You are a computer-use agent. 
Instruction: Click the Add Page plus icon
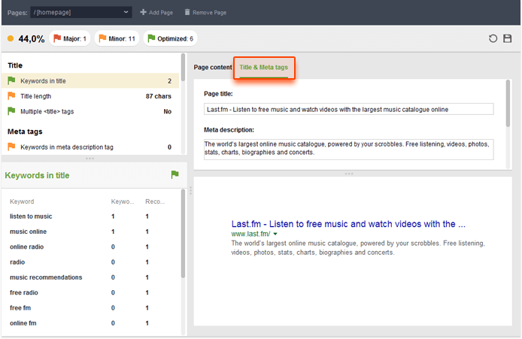pyautogui.click(x=144, y=12)
